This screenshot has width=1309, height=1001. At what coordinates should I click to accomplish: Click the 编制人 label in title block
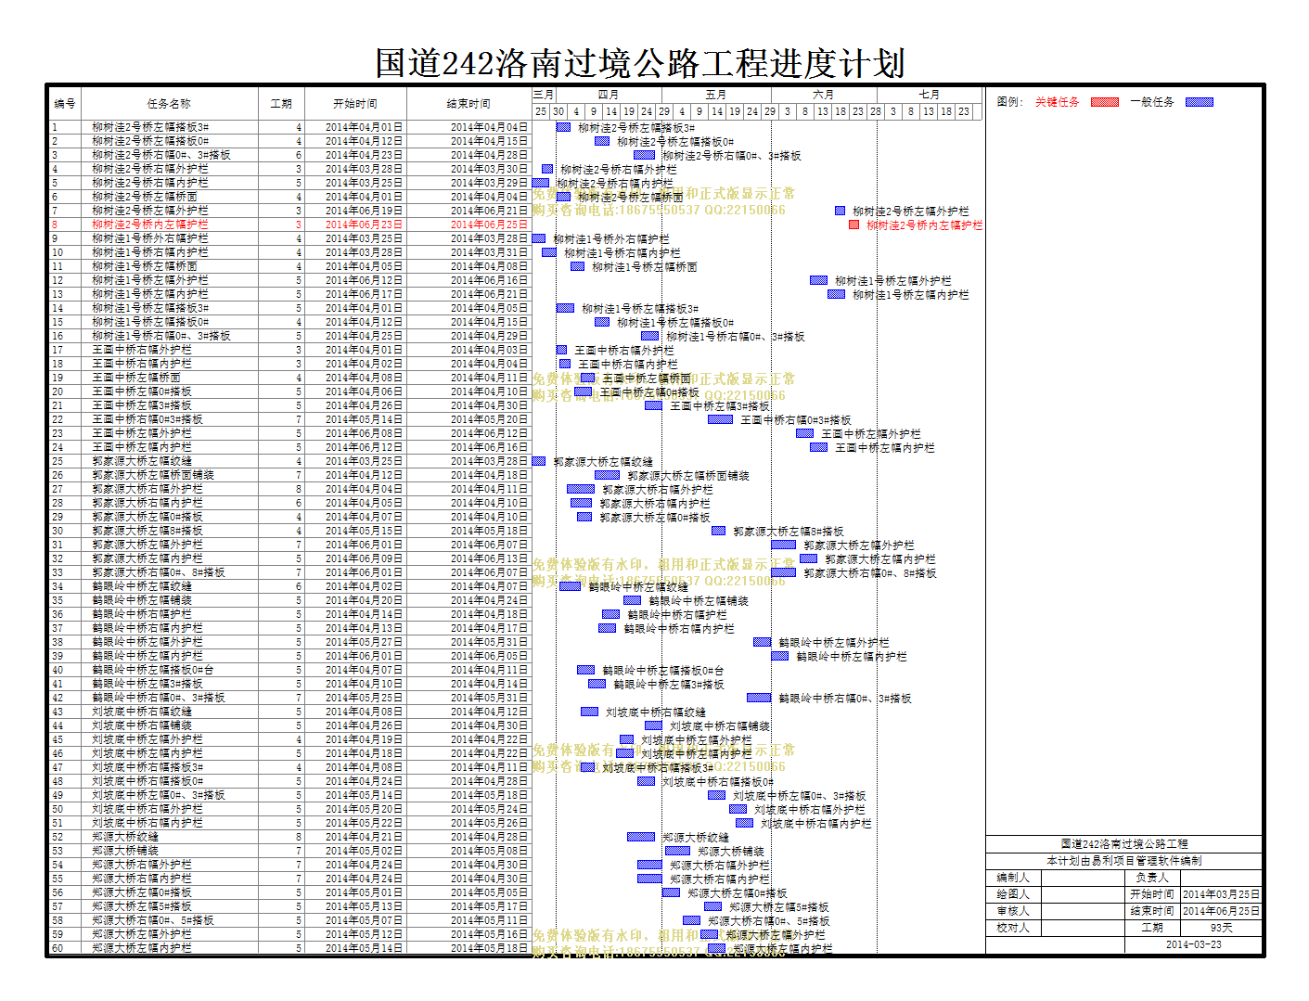pos(1013,878)
